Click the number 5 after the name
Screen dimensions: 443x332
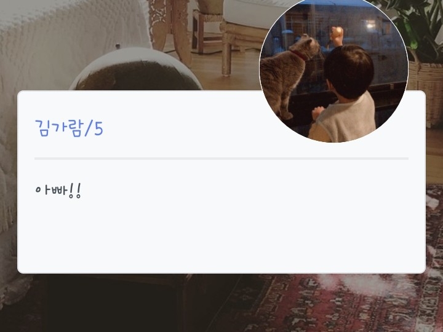click(98, 128)
